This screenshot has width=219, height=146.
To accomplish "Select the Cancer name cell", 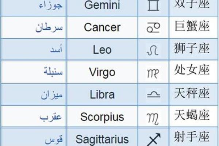I will click(102, 27).
